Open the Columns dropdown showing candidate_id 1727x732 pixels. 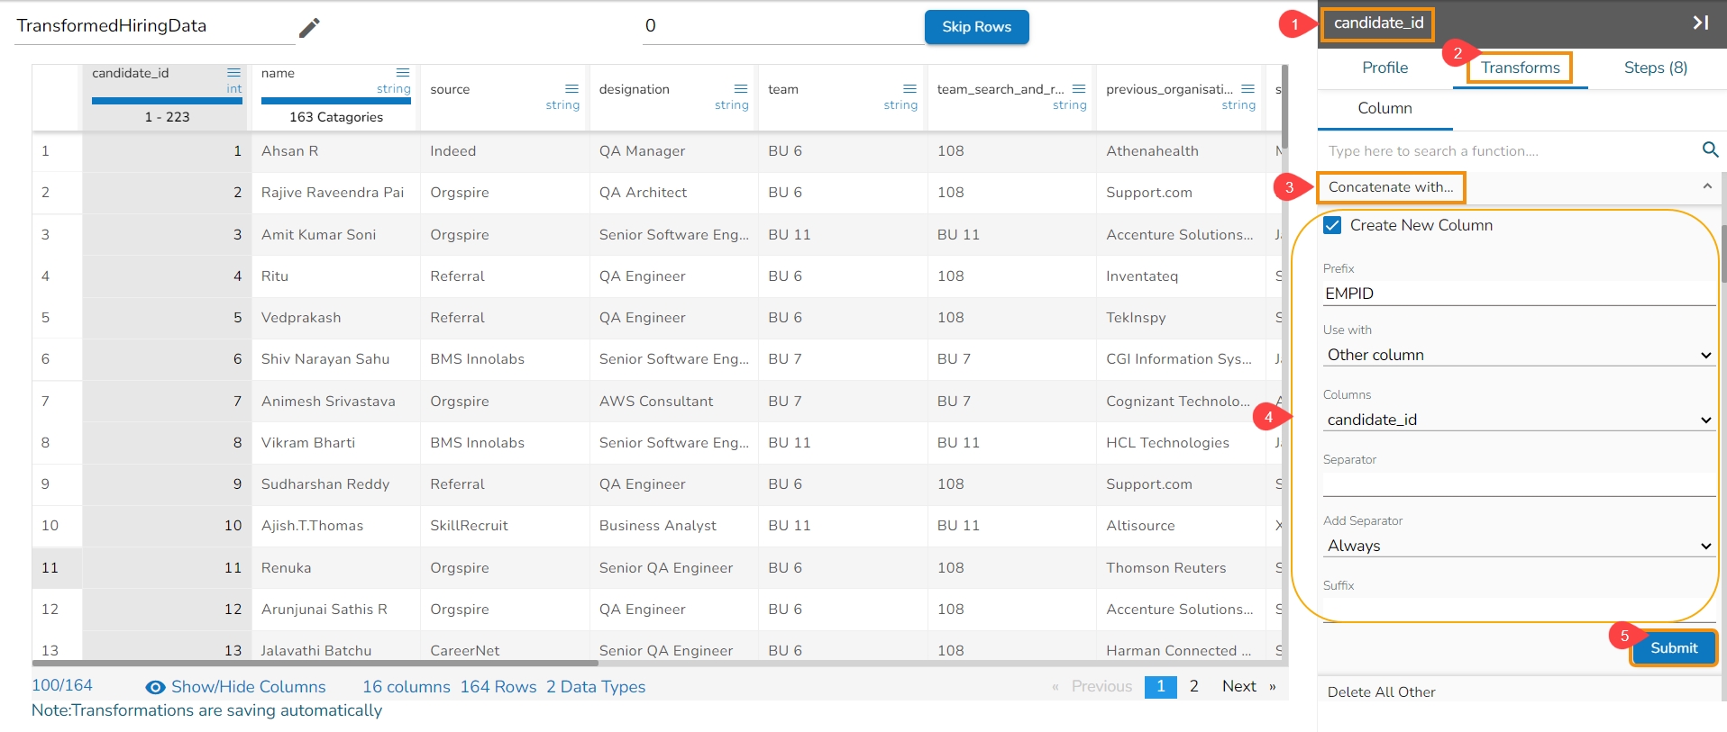[1518, 420]
